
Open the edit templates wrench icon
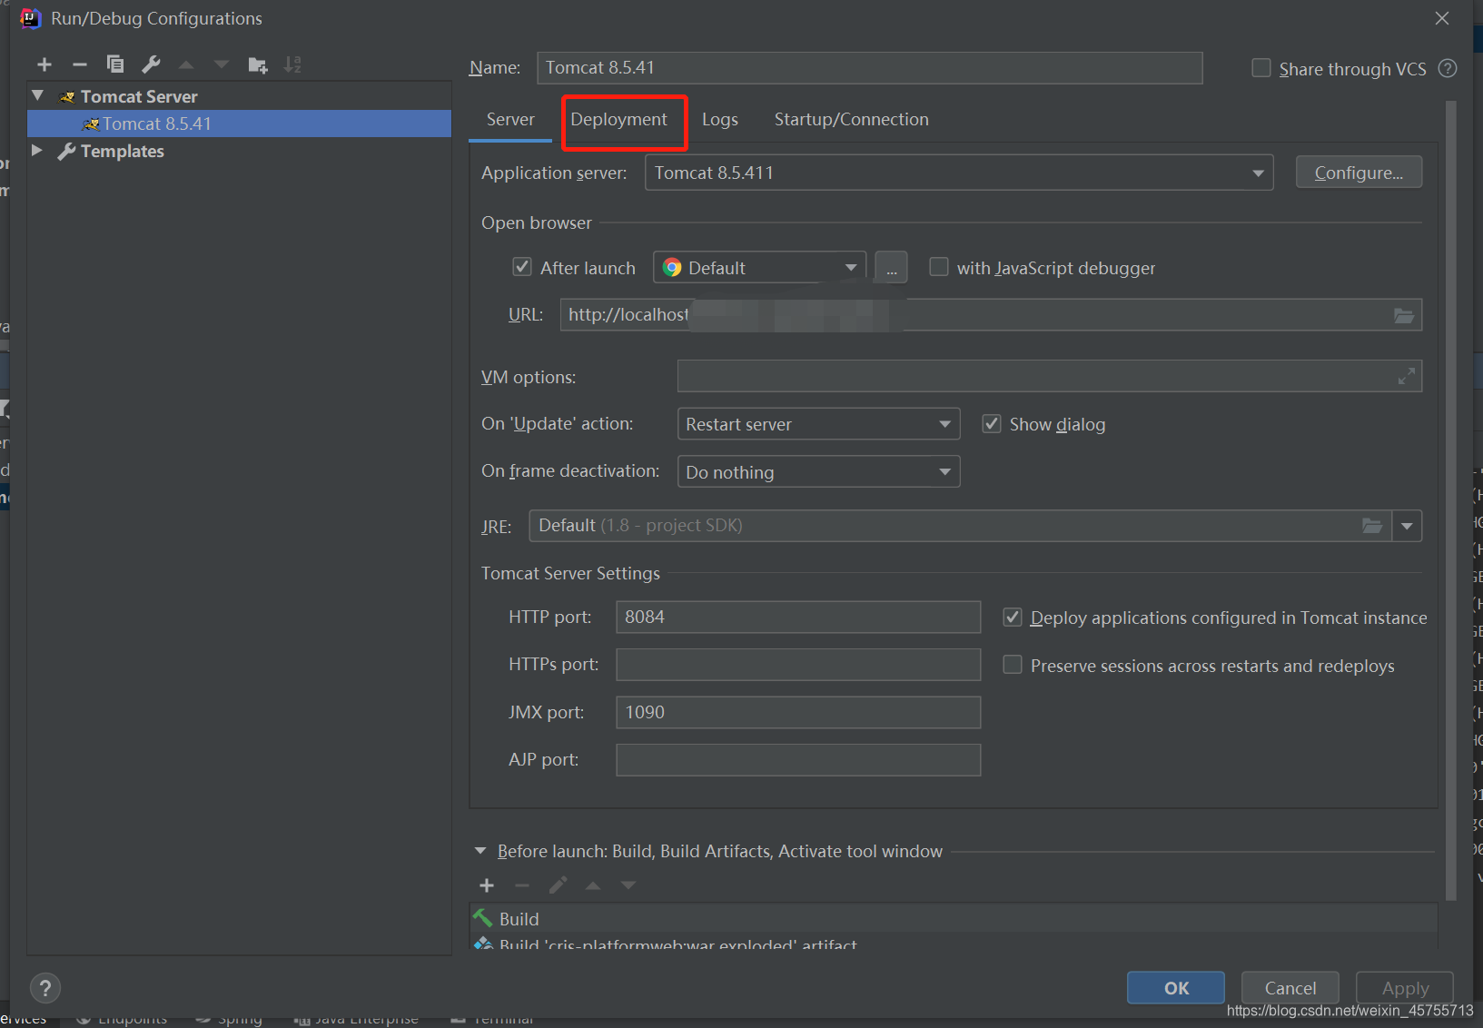coord(151,64)
